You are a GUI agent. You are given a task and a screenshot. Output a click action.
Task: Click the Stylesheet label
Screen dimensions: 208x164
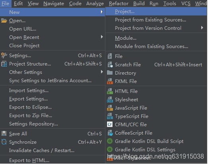point(126,100)
